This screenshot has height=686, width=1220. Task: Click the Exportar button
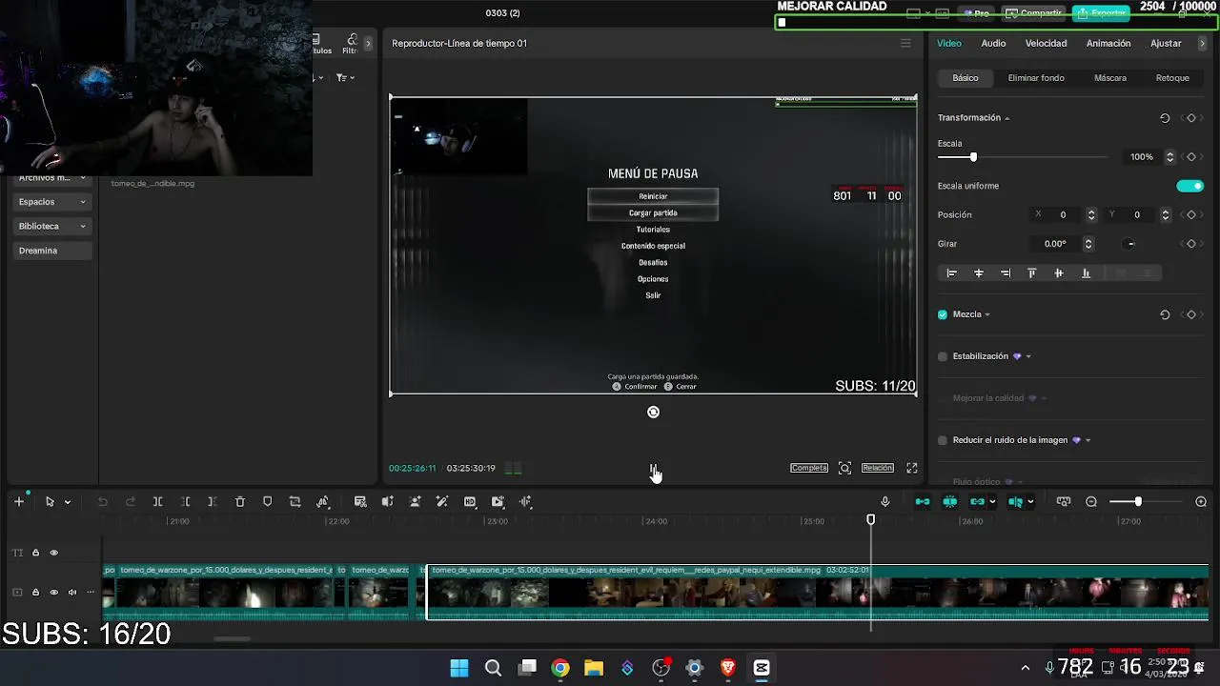pyautogui.click(x=1101, y=13)
